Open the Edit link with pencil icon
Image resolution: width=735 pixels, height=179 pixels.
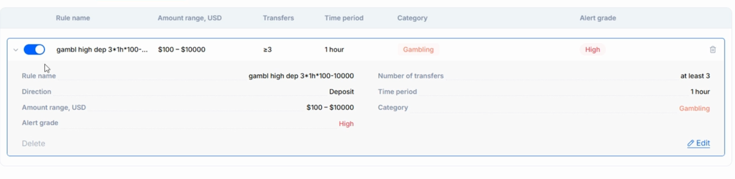pyautogui.click(x=699, y=143)
